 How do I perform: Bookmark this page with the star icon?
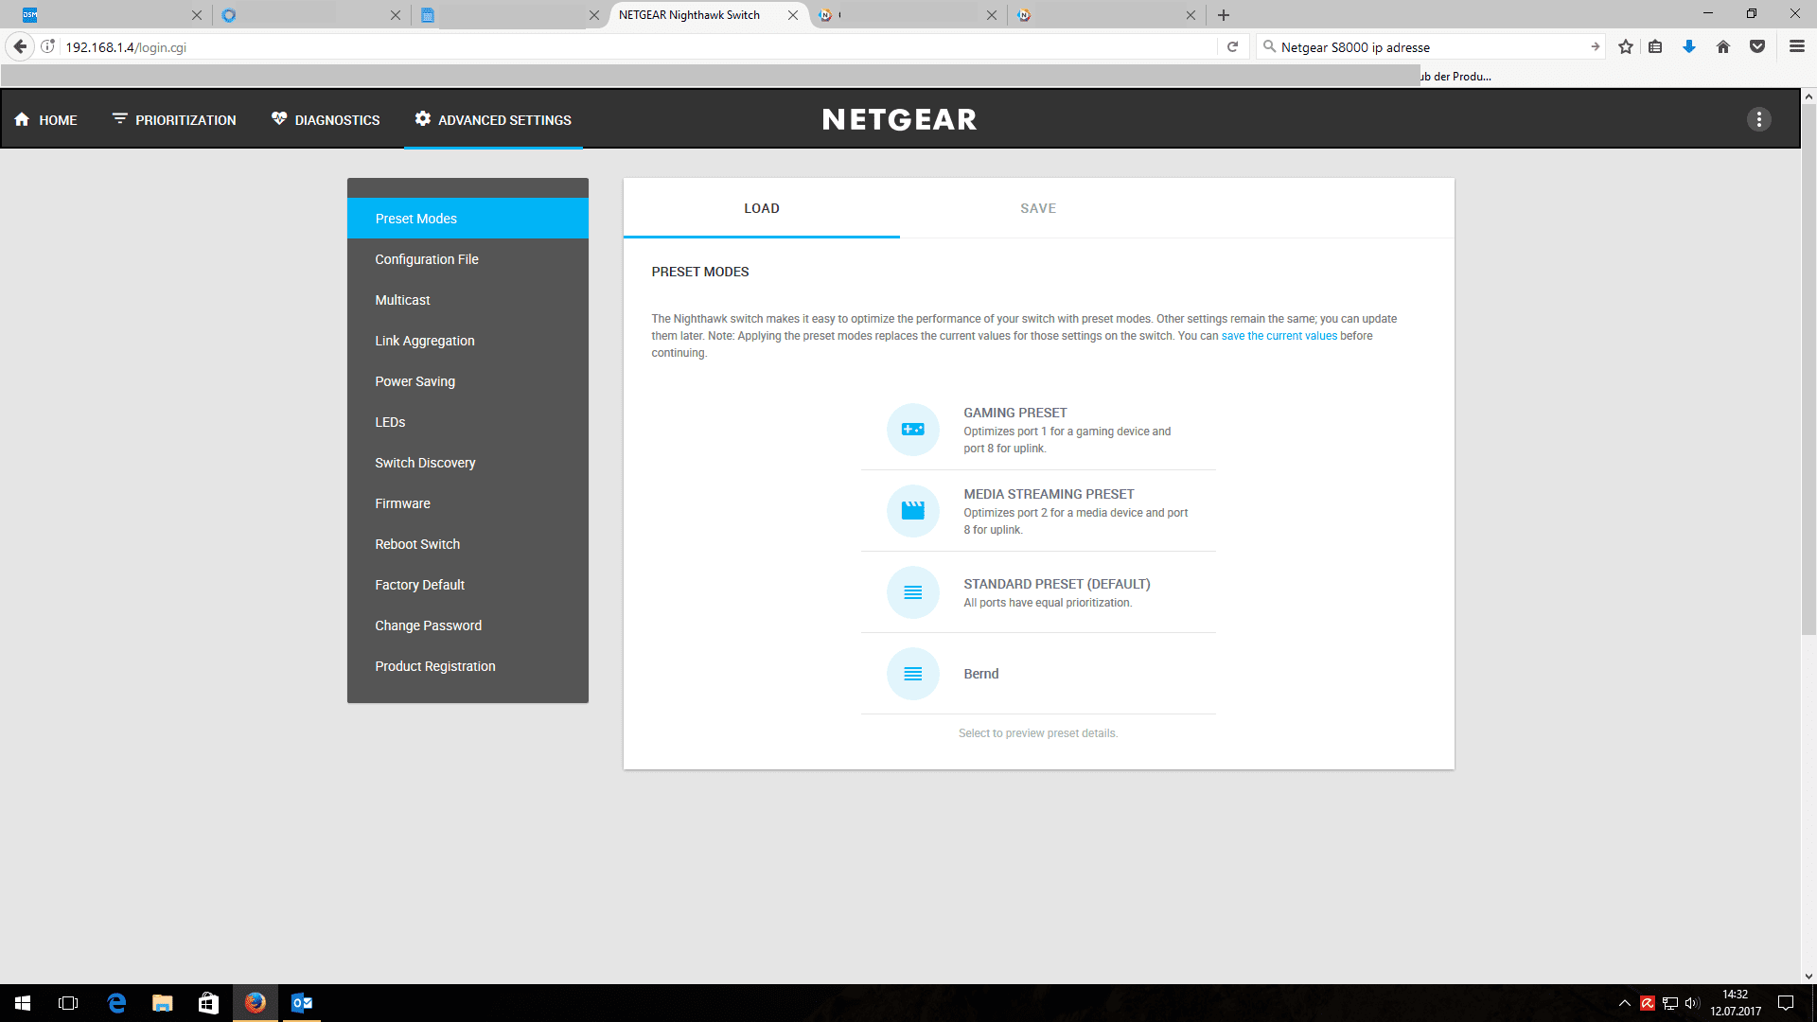pyautogui.click(x=1626, y=46)
